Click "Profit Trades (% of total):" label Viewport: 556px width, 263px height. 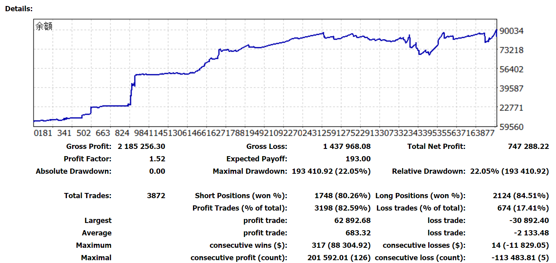[240, 208]
